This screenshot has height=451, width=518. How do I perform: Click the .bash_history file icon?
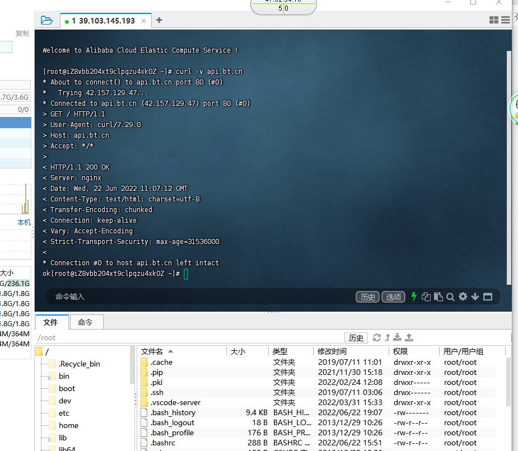[144, 412]
